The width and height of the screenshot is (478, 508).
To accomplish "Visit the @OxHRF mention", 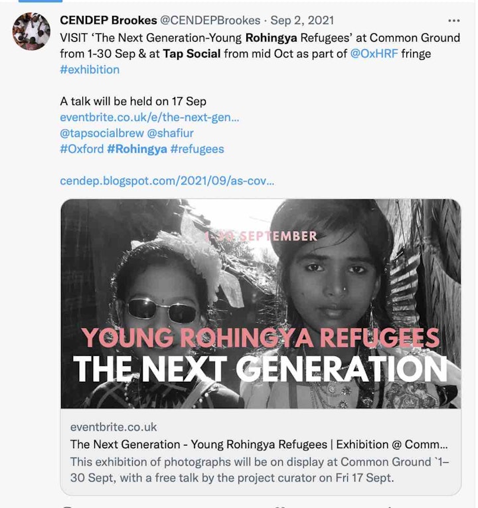I will pos(374,54).
